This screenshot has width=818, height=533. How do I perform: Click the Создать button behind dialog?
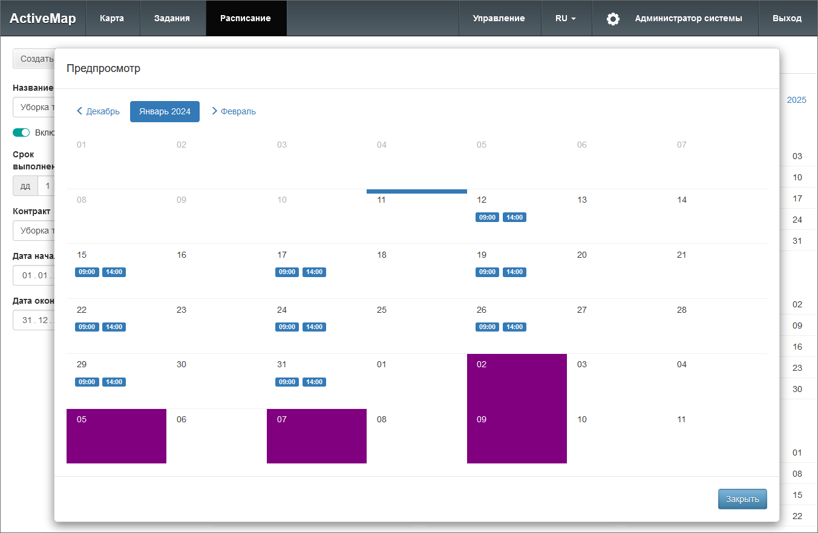pyautogui.click(x=34, y=59)
